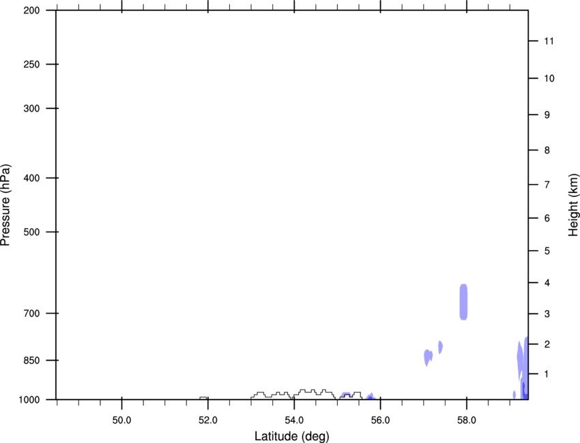Viewport: 580px width, 443px height.
Task: Click the 54.0 latitude tick label
Action: coord(295,421)
